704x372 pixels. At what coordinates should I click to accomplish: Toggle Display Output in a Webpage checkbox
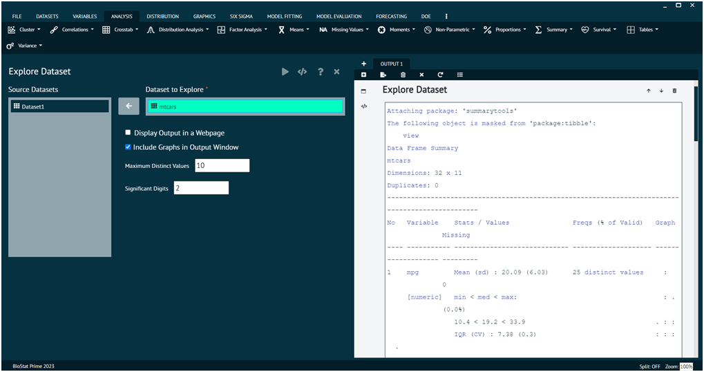coord(128,133)
